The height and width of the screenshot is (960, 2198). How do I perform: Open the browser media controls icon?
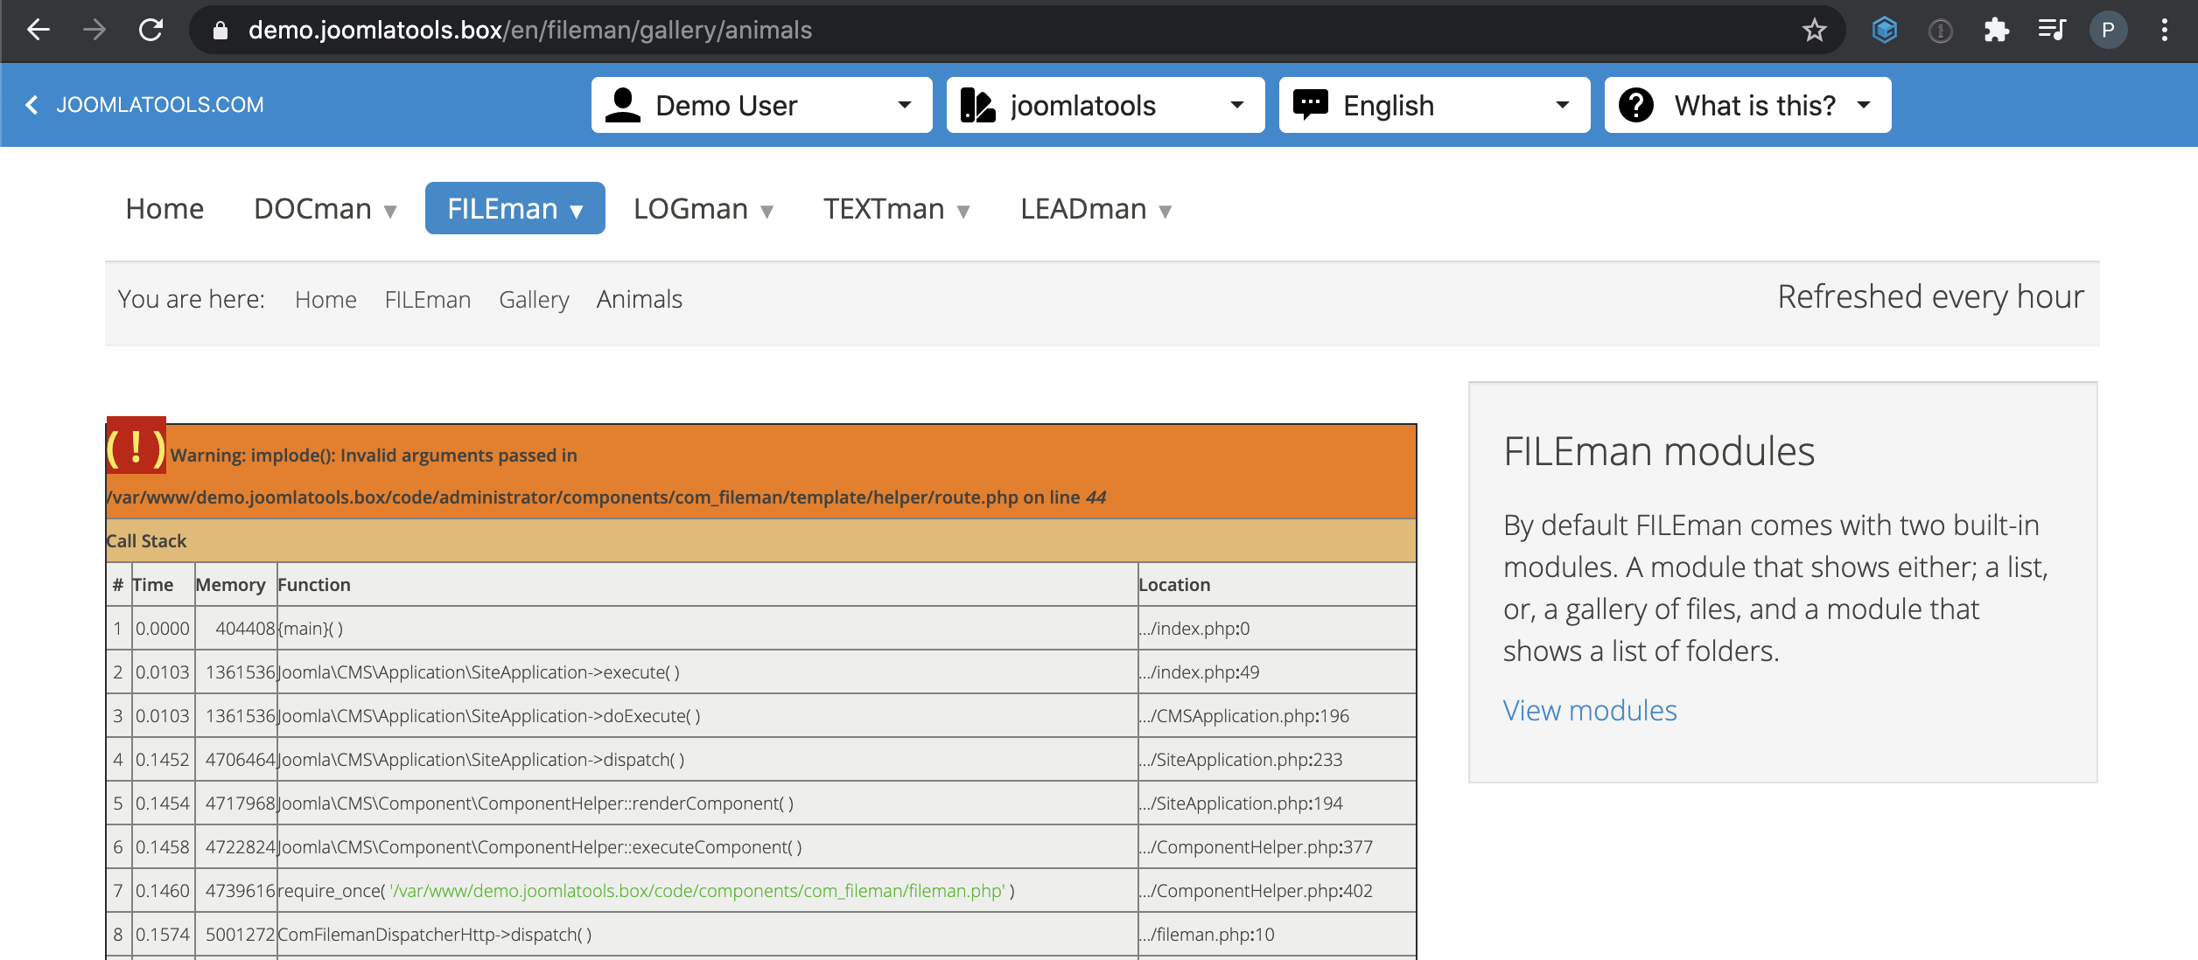[x=2052, y=29]
